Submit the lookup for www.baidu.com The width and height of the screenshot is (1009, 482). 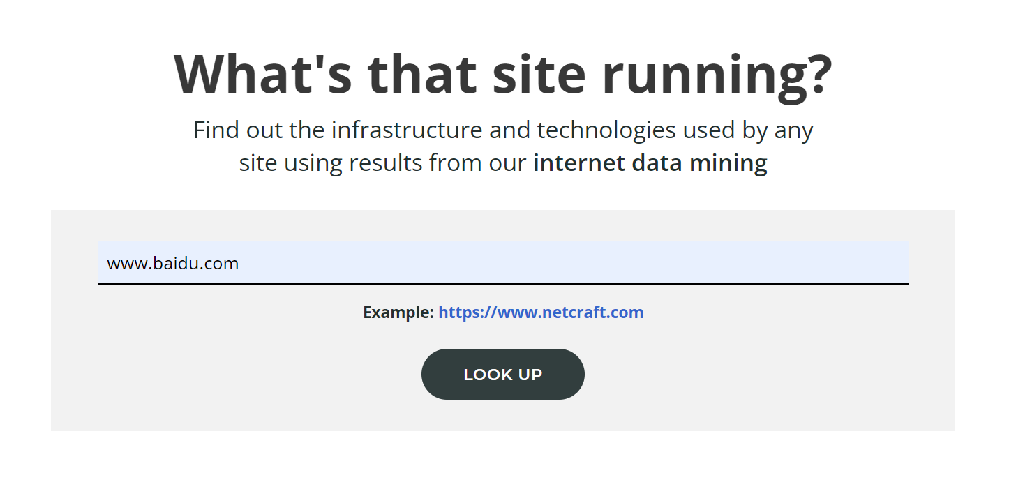[x=502, y=375]
